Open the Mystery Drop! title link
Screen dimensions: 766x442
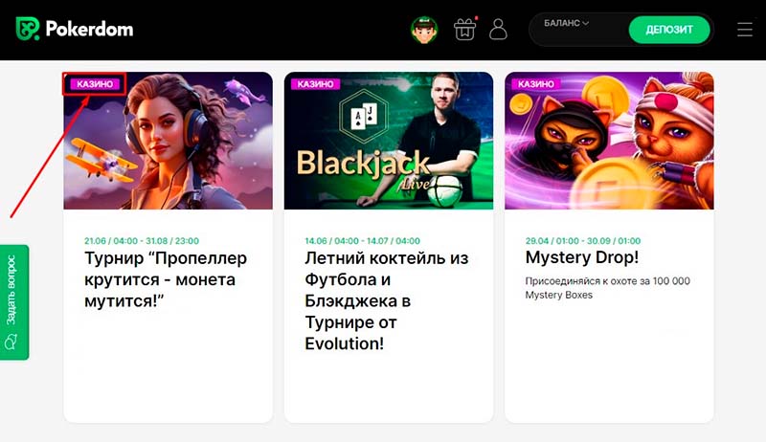pyautogui.click(x=582, y=257)
